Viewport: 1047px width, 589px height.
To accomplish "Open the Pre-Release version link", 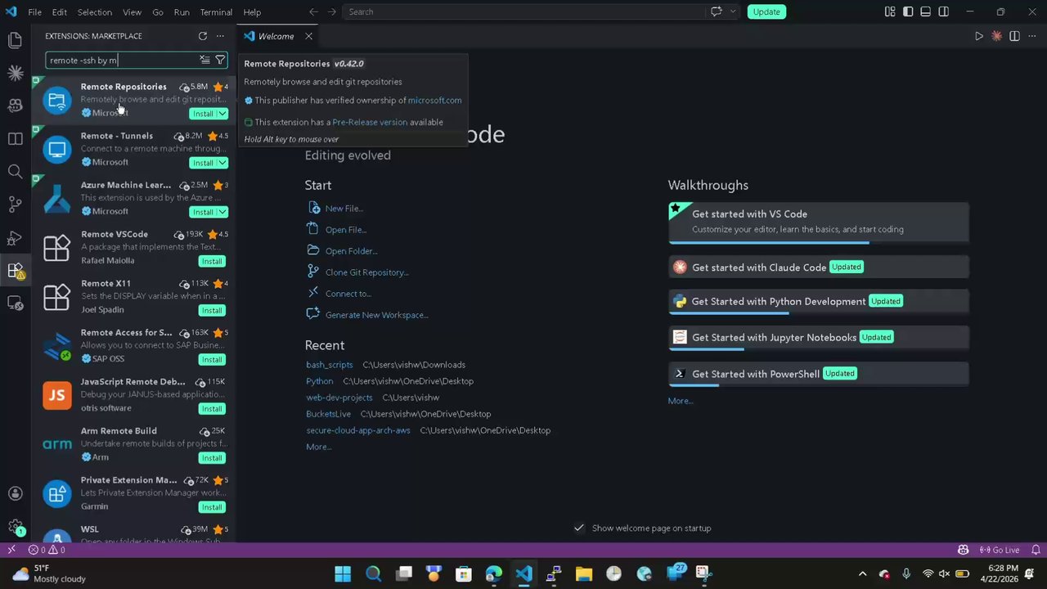I will point(370,122).
